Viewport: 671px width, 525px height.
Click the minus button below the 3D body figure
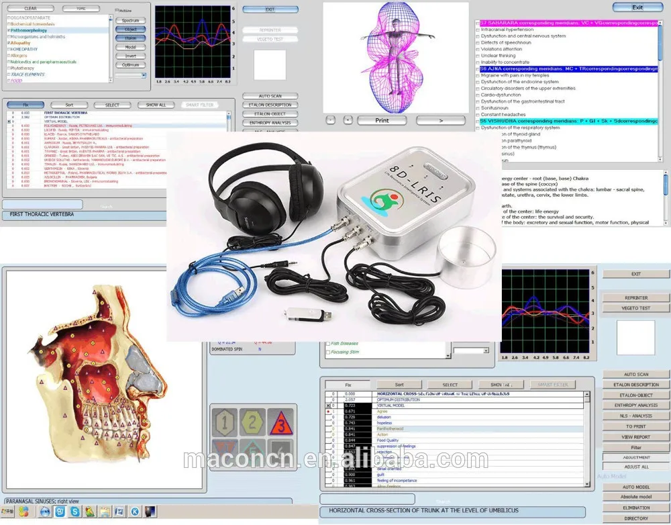pyautogui.click(x=330, y=120)
